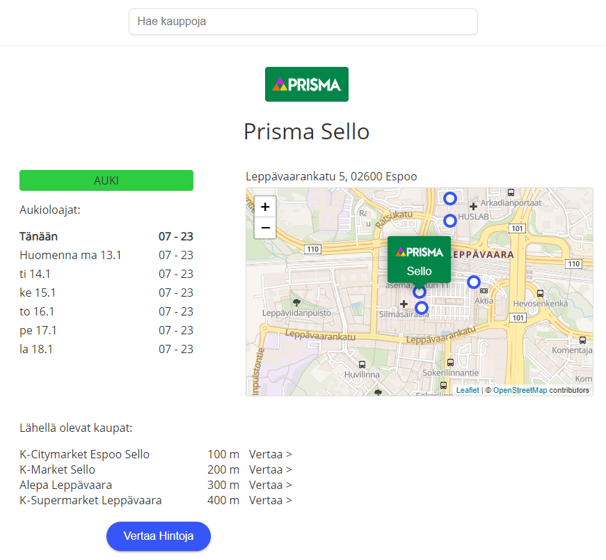Click the pe 17.1 opening hours row
The image size is (606, 560).
point(106,331)
